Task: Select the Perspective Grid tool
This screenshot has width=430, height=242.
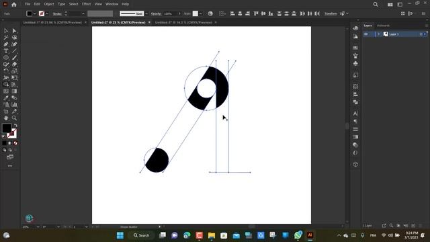Action: coord(14,85)
